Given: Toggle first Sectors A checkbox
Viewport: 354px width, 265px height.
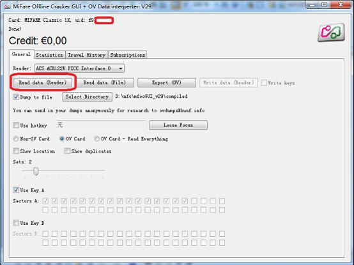Looking at the screenshot, I should point(45,201).
